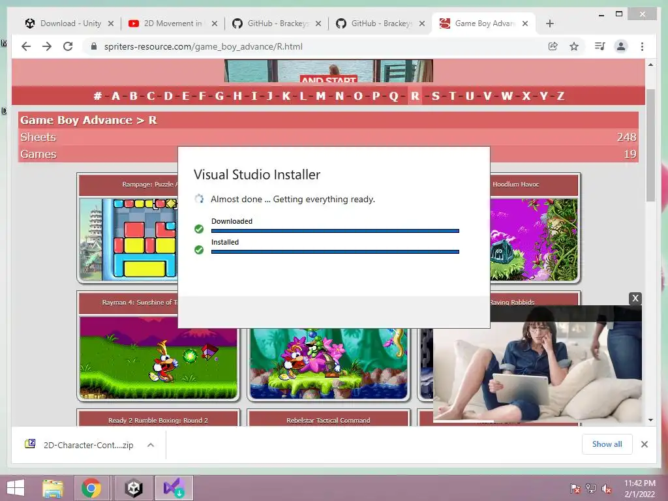Click the Downloaded progress bar in installer
This screenshot has width=668, height=501.
pos(335,231)
